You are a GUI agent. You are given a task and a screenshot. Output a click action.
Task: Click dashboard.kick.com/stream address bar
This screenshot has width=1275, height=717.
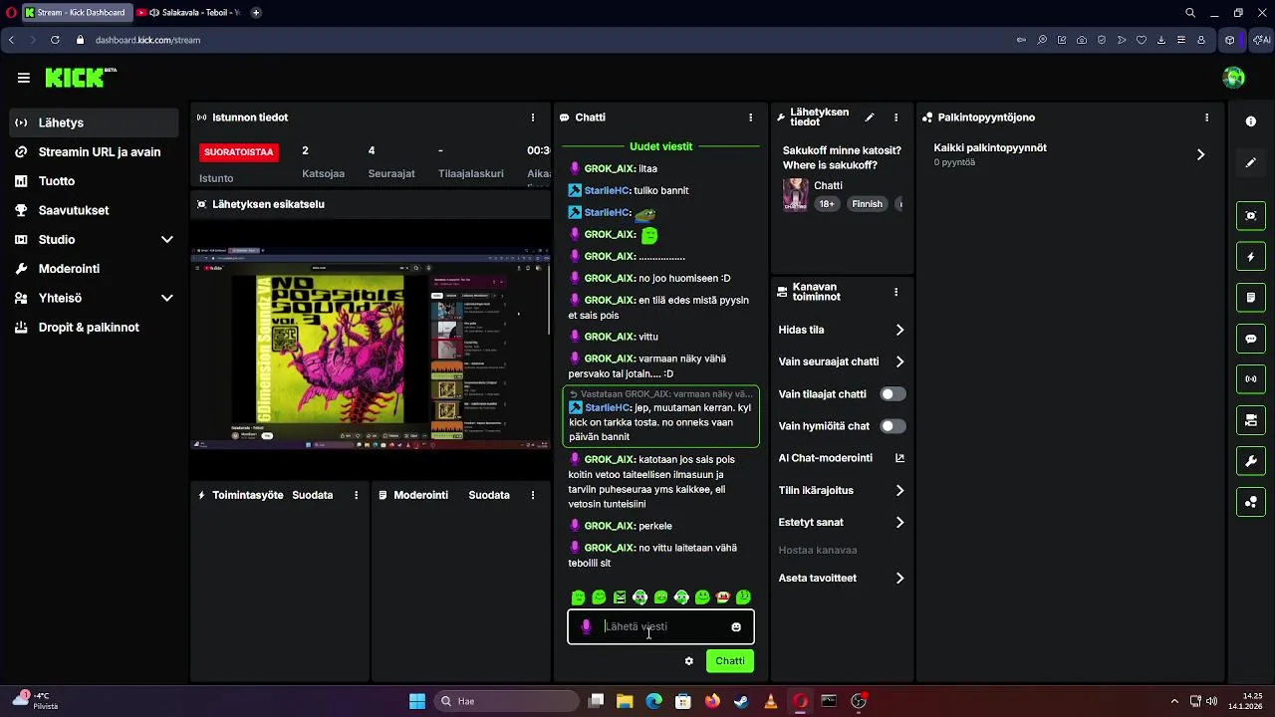[147, 40]
